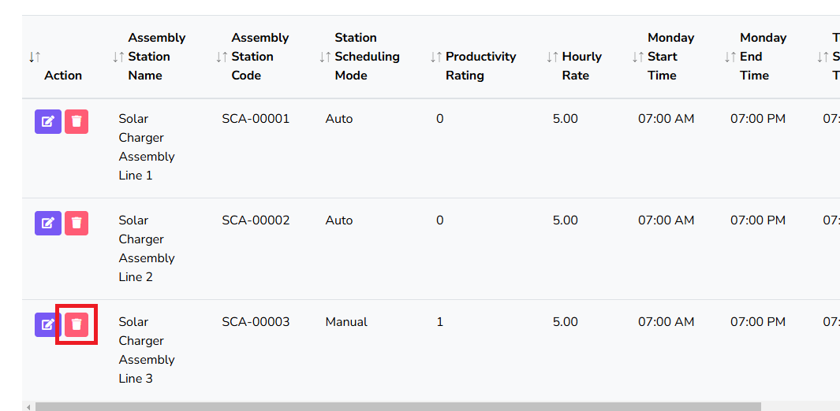
Task: Sort table by Monday End Time
Action: [x=730, y=57]
